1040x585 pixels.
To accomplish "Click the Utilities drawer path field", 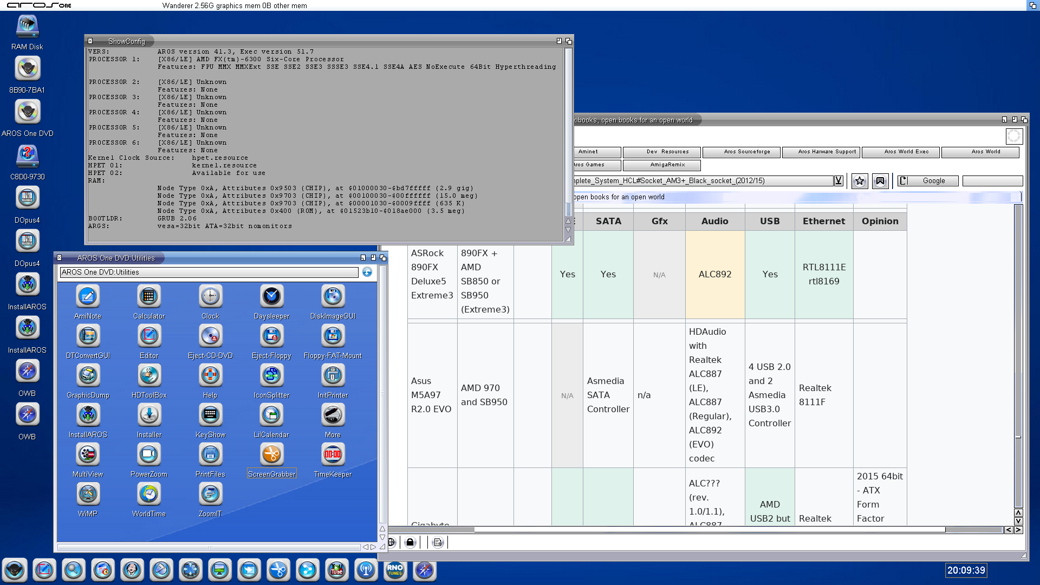I will click(x=209, y=272).
